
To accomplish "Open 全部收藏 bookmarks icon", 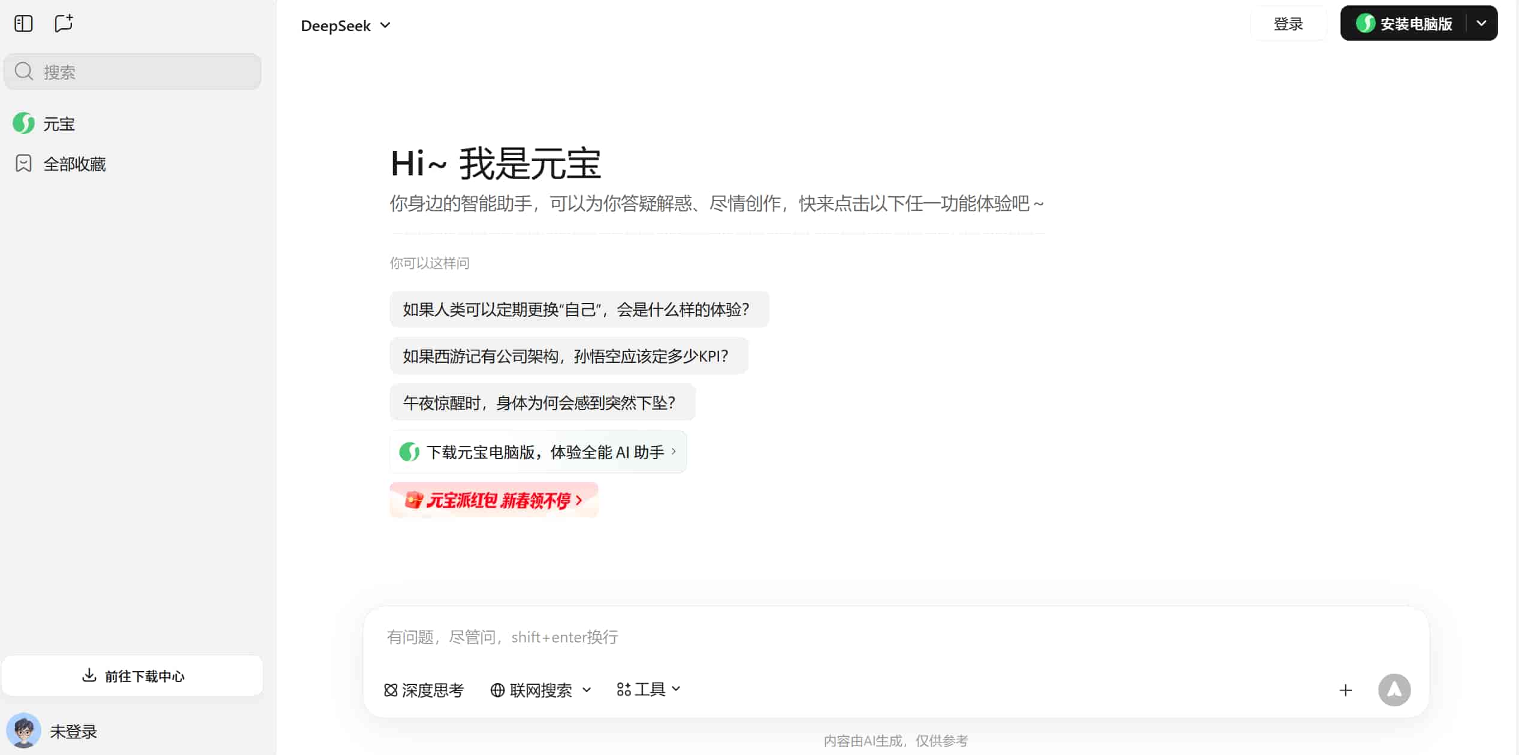I will [x=23, y=163].
